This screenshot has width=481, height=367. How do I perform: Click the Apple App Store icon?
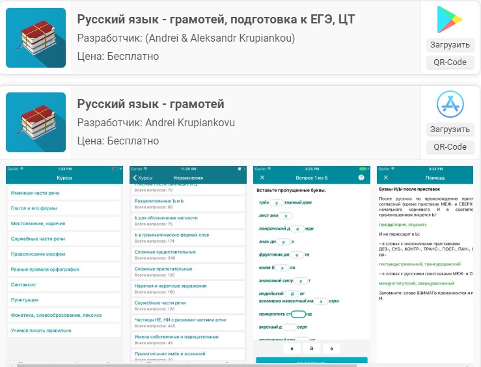click(448, 104)
